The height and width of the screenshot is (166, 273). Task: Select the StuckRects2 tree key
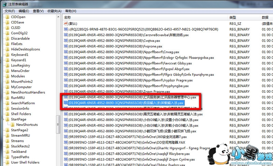tap(20, 146)
